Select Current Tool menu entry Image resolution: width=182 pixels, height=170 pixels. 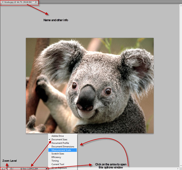[x=58, y=164]
